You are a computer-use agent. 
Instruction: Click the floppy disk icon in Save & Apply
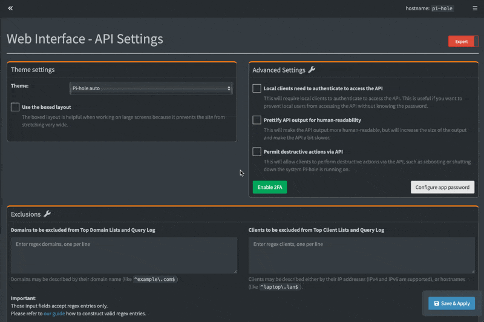pyautogui.click(x=436, y=303)
